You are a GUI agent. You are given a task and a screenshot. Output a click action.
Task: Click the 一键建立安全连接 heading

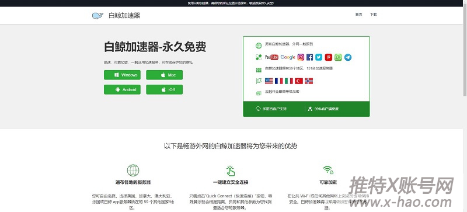[231, 182]
